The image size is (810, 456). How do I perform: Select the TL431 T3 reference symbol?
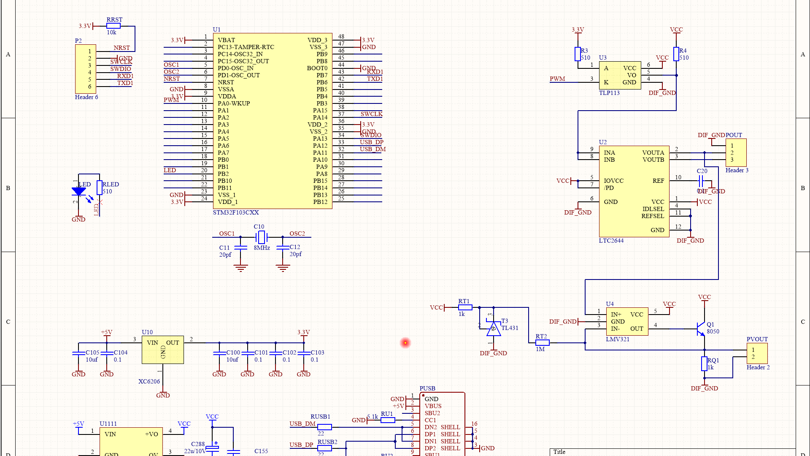pyautogui.click(x=493, y=329)
